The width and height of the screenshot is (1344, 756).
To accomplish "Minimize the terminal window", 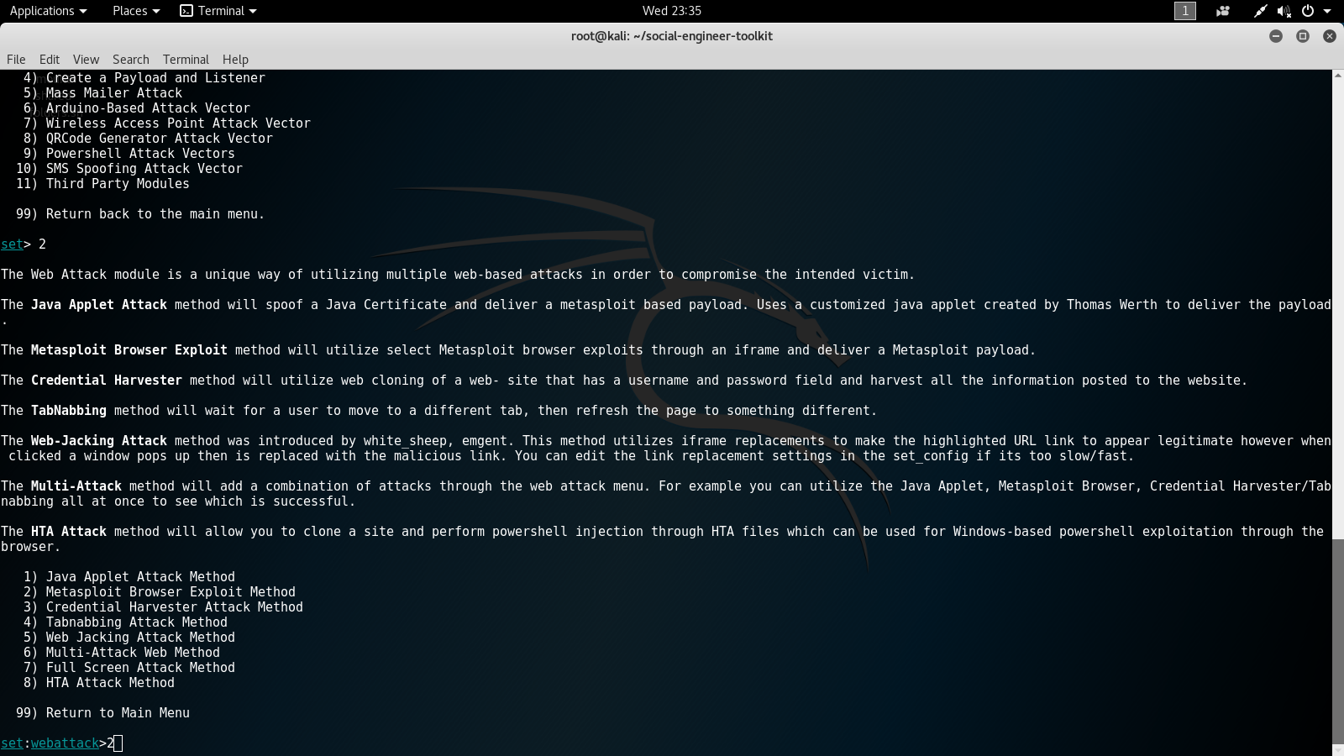I will [1276, 36].
